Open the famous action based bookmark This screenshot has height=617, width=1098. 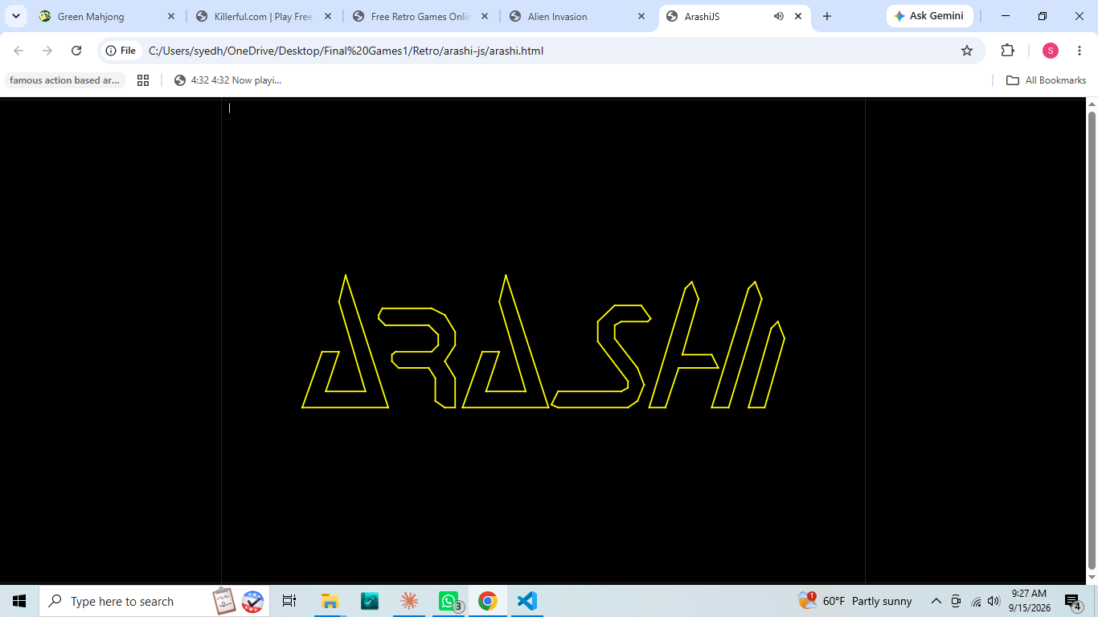pyautogui.click(x=65, y=80)
